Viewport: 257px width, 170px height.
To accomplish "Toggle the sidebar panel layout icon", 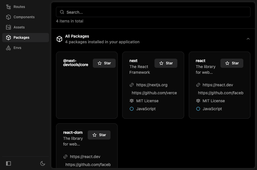I will point(8,163).
